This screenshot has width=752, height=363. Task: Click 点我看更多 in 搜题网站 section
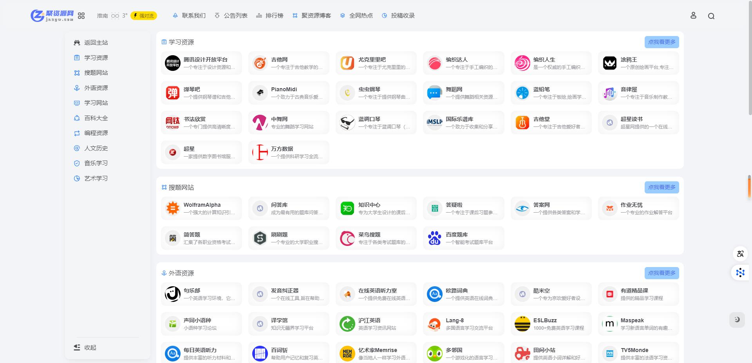pos(662,187)
